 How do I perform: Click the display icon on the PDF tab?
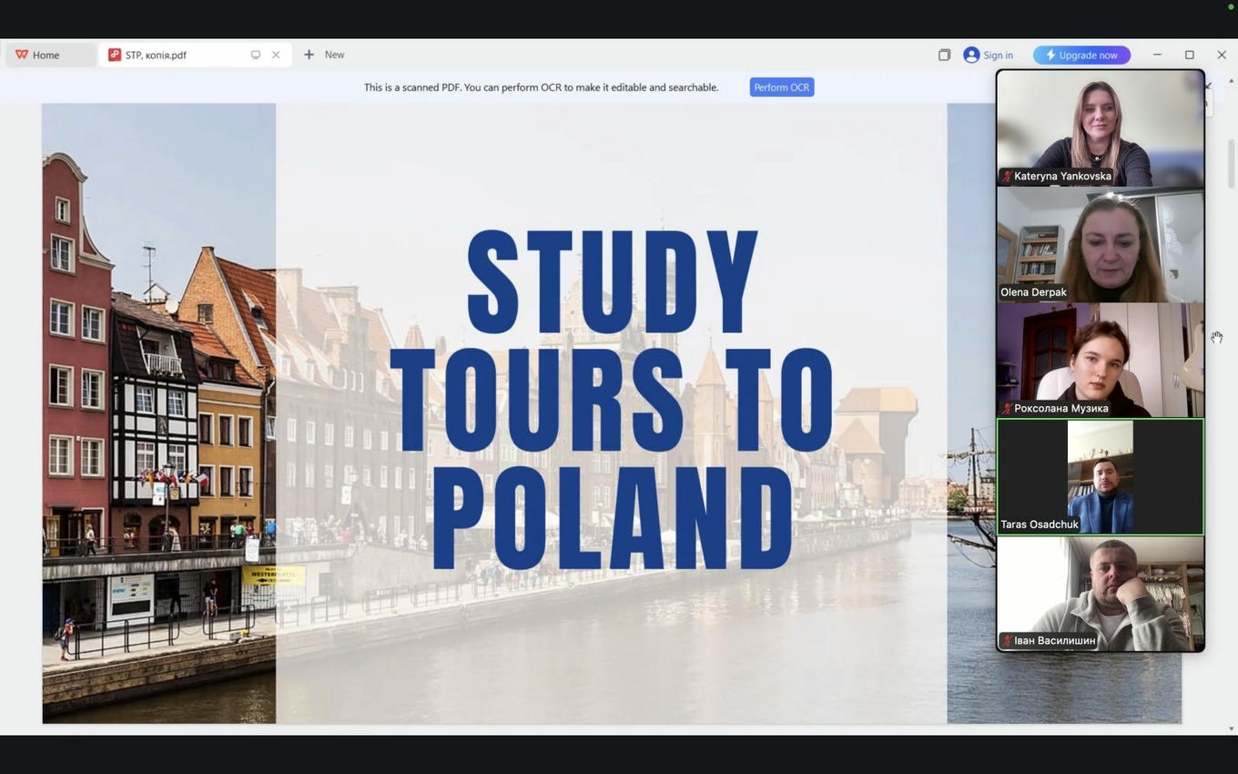[256, 55]
